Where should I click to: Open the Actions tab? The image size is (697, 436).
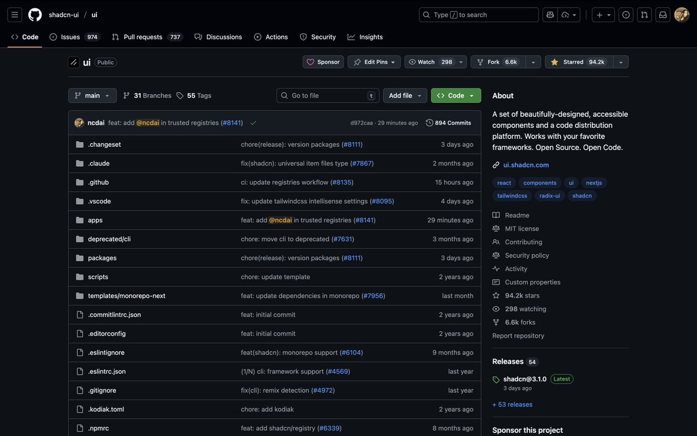271,37
